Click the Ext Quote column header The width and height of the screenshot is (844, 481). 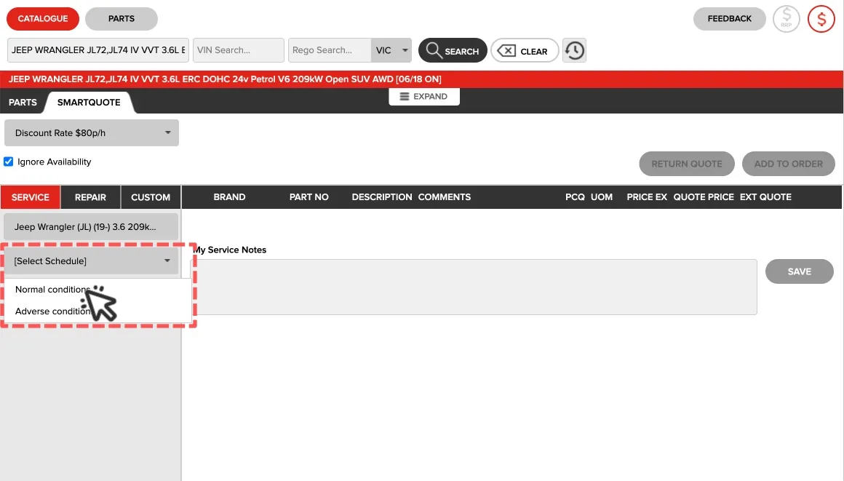click(765, 197)
